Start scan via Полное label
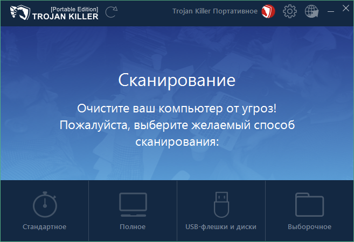 133,227
